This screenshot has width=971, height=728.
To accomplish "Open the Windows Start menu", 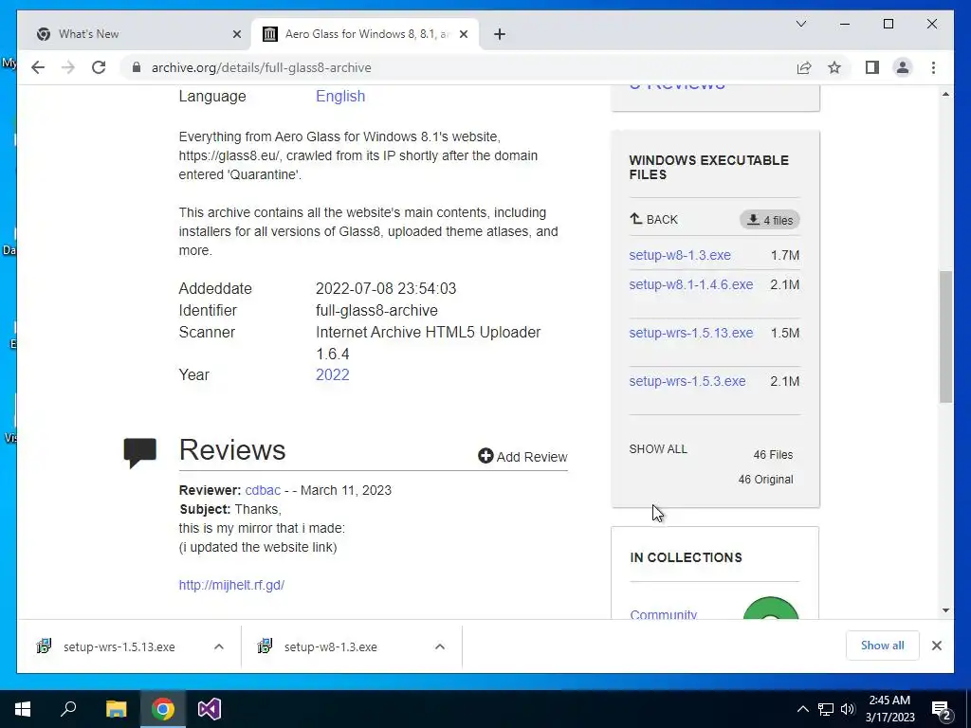I will [23, 709].
